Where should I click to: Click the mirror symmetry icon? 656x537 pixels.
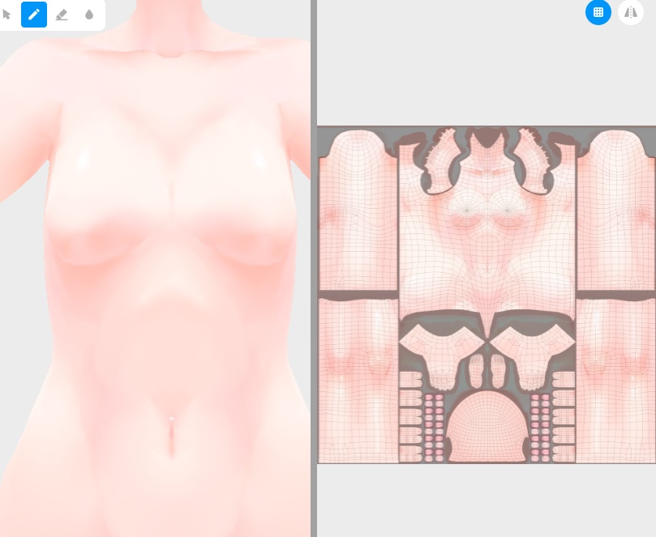tap(631, 12)
